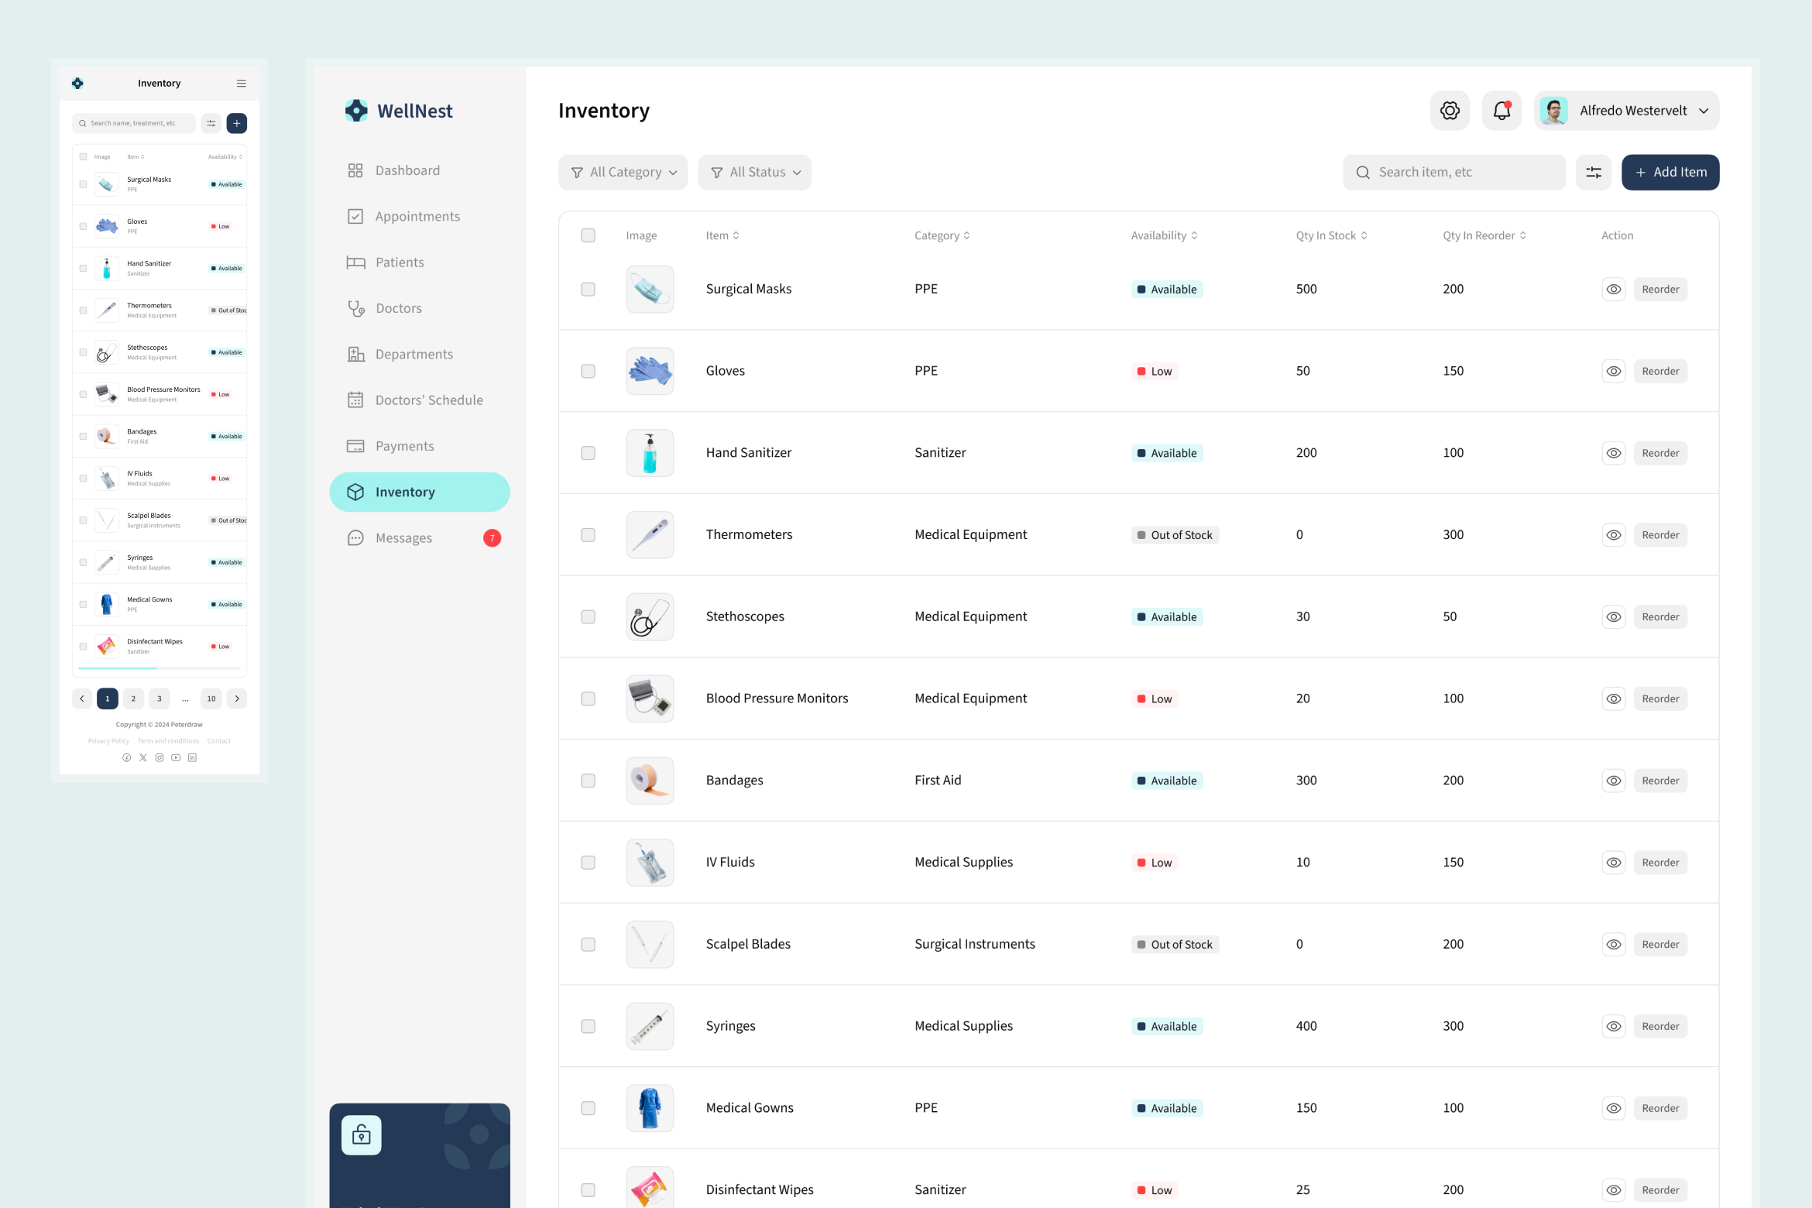Screen dimensions: 1812x1208
Task: Open the All Category dropdown
Action: pyautogui.click(x=623, y=172)
